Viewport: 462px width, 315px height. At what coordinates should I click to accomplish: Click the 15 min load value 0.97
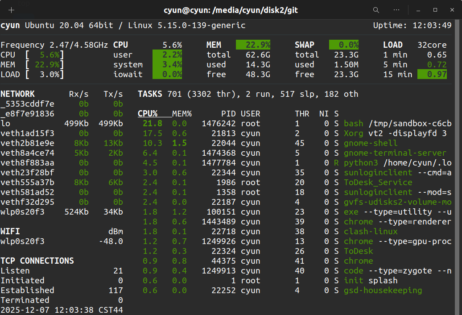[x=432, y=74]
